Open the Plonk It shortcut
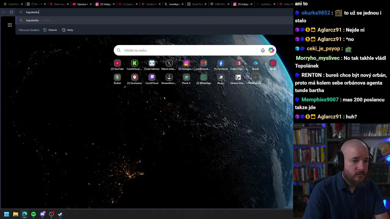This screenshot has height=219, width=390. [x=186, y=79]
